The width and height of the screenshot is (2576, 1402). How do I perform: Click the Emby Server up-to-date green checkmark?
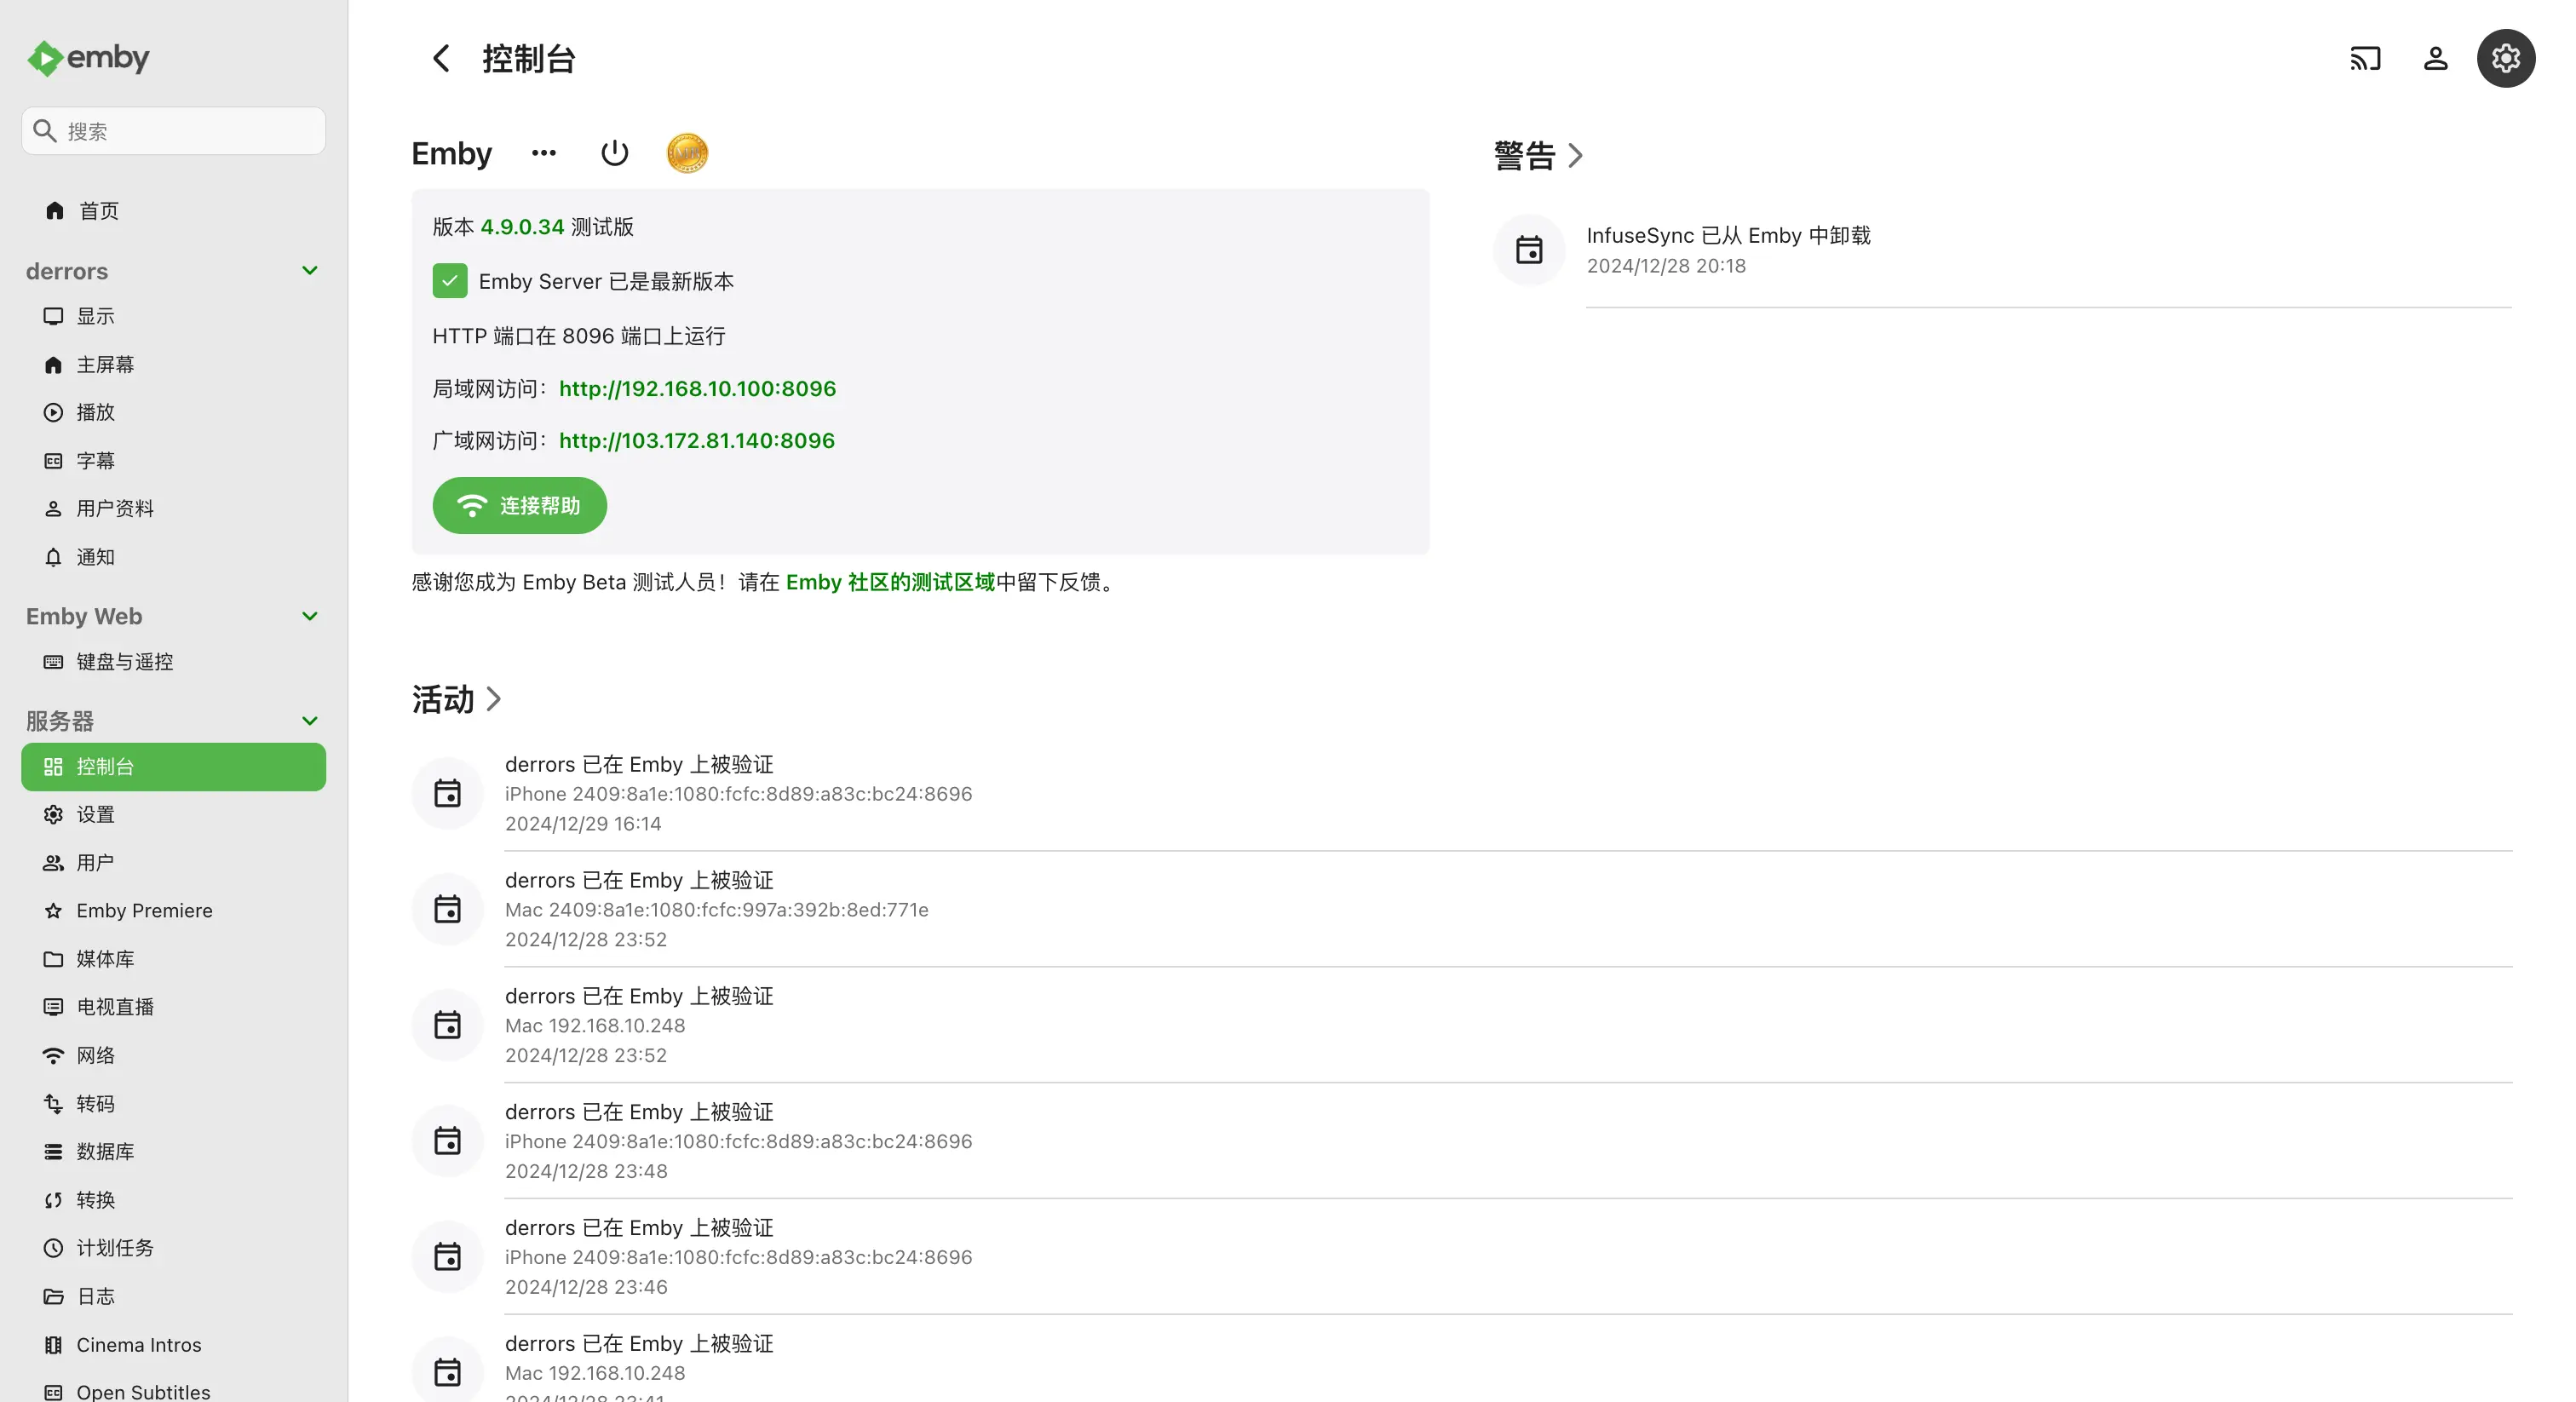pyautogui.click(x=450, y=281)
